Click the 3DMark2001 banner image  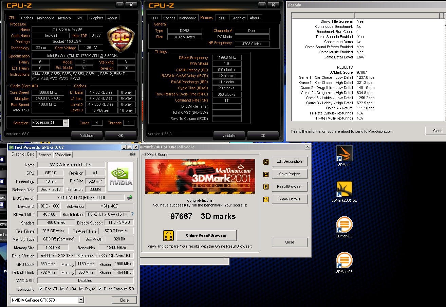coord(200,176)
